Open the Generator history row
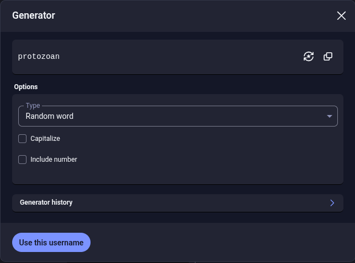355x263 pixels. 166,202
